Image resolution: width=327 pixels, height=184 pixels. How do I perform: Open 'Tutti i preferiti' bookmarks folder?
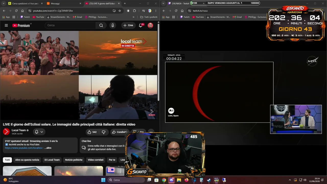(149, 17)
